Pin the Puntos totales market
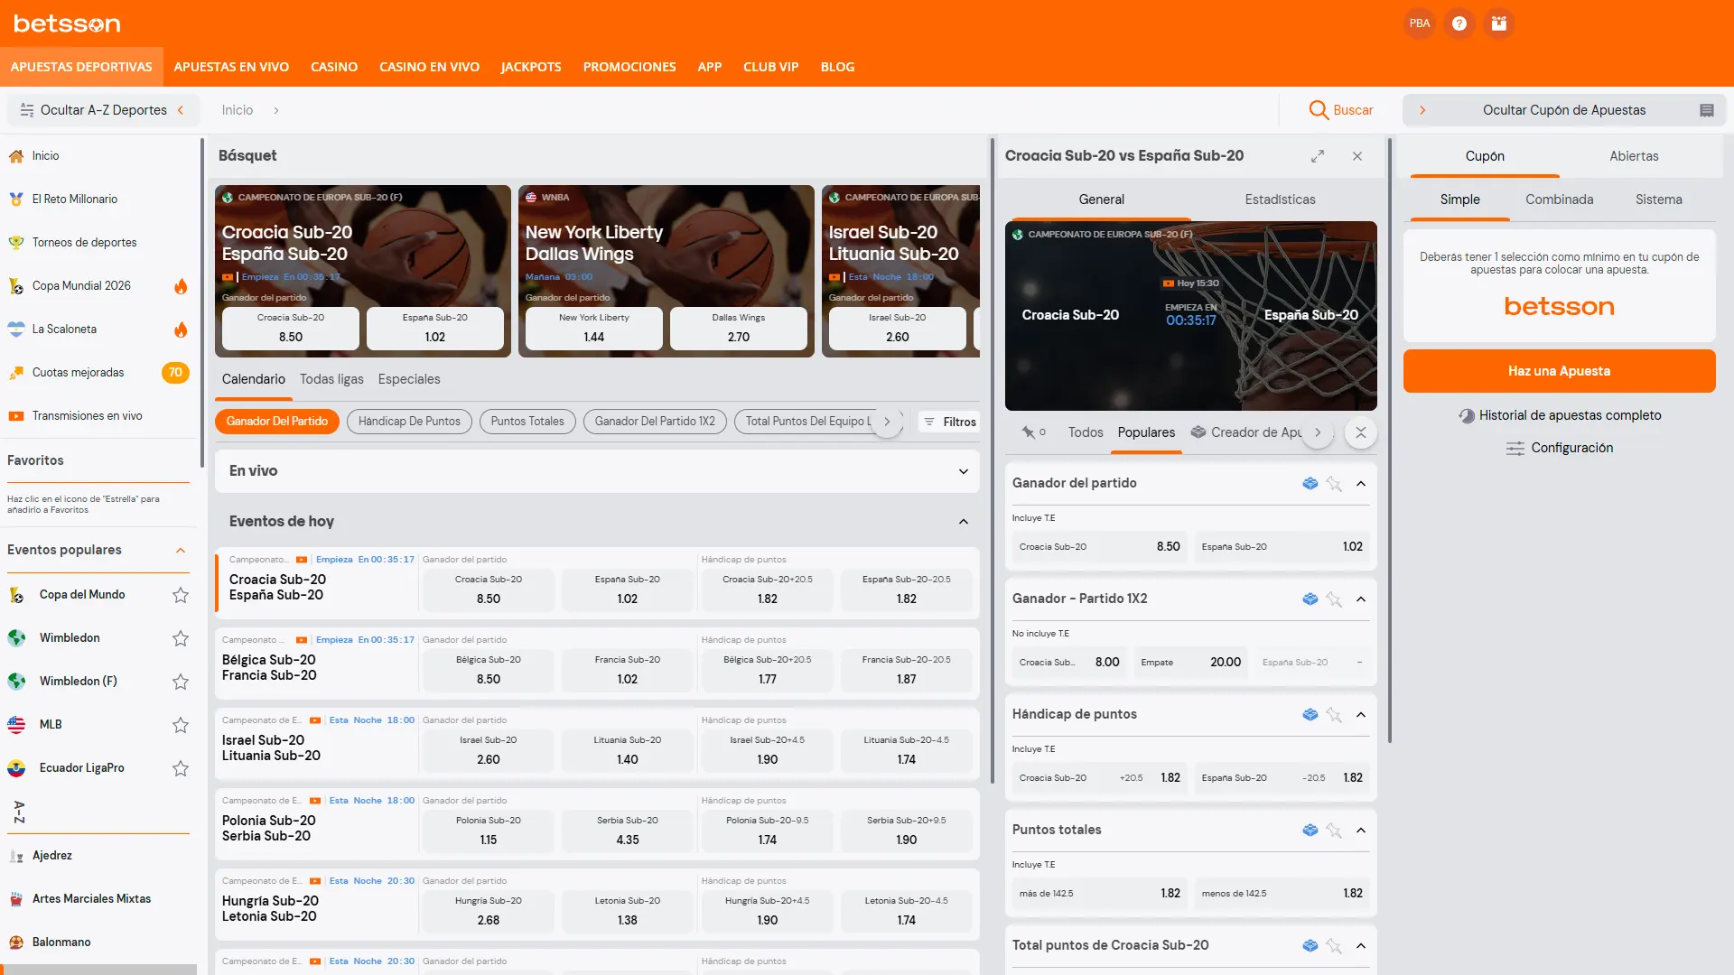The image size is (1734, 975). pos(1334,831)
